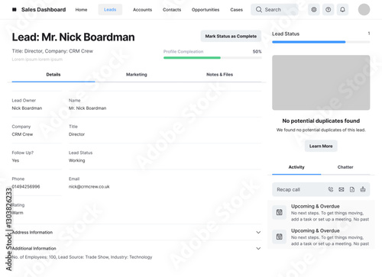Switch to the Details tab
Screen dimensions: 382x277
(53, 75)
